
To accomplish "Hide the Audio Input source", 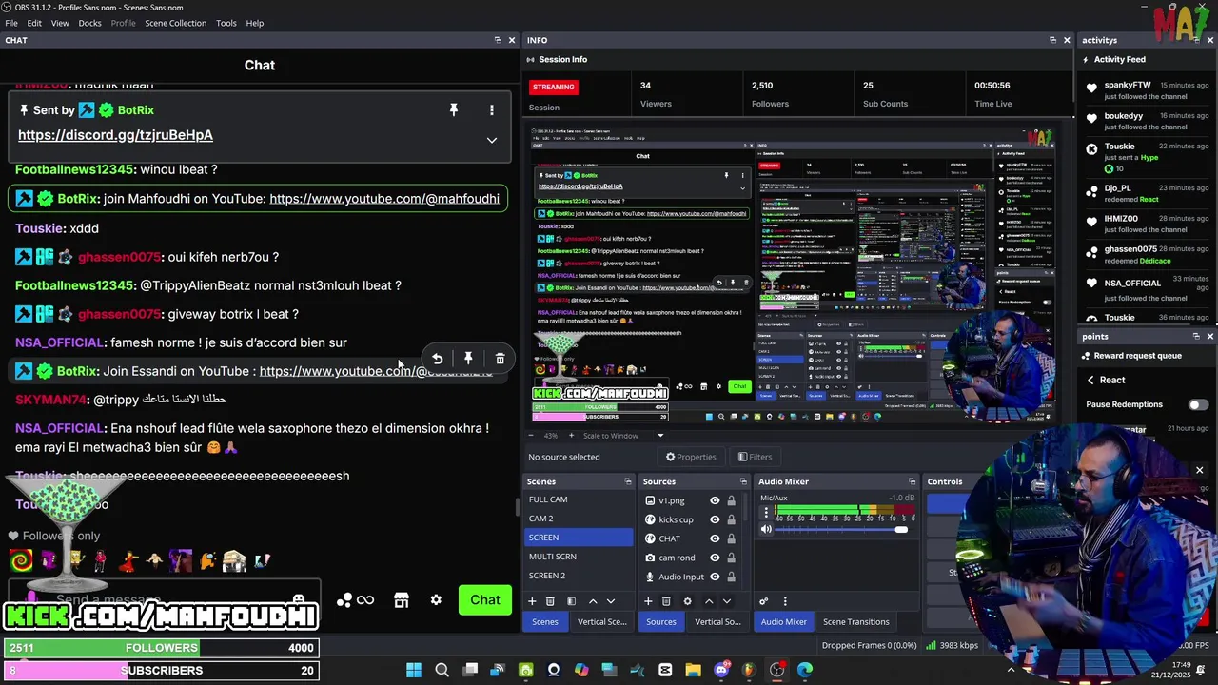I will 715,577.
